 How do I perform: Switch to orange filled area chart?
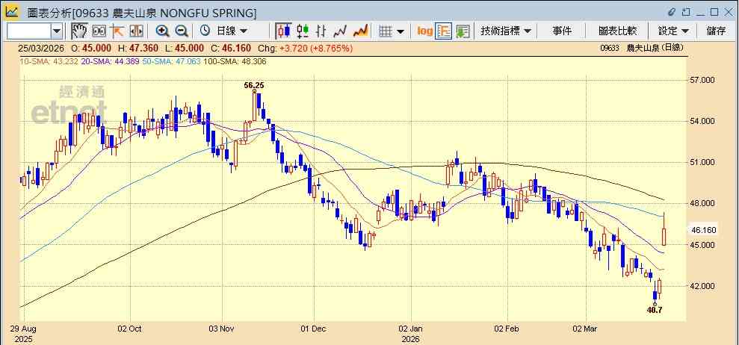(x=361, y=31)
